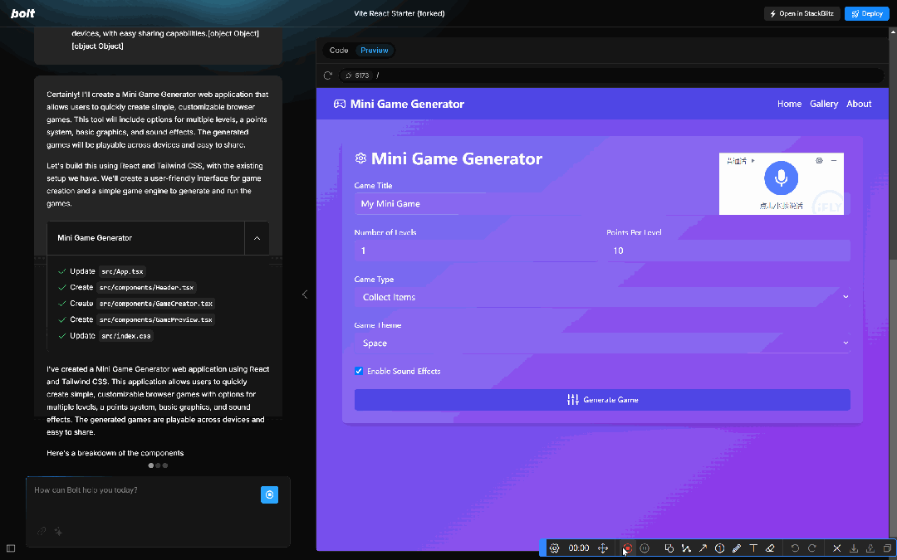Click the Deploy button

pyautogui.click(x=866, y=14)
